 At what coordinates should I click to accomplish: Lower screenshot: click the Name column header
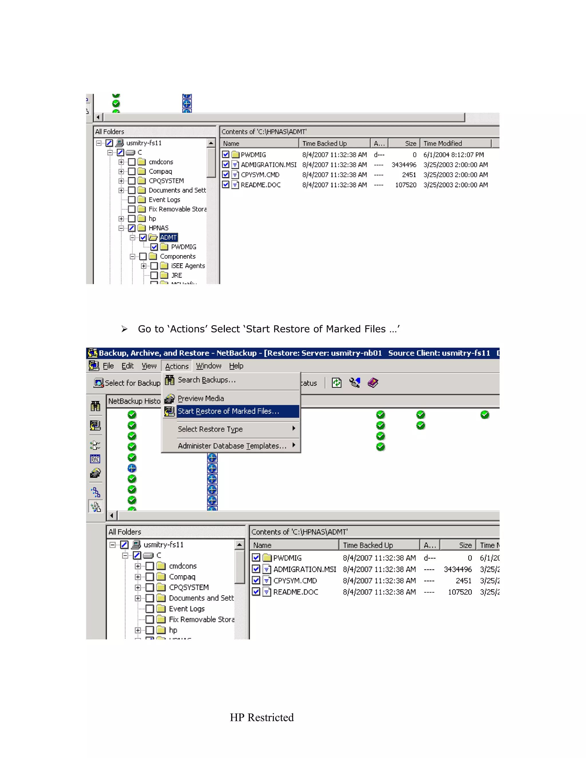[x=294, y=545]
